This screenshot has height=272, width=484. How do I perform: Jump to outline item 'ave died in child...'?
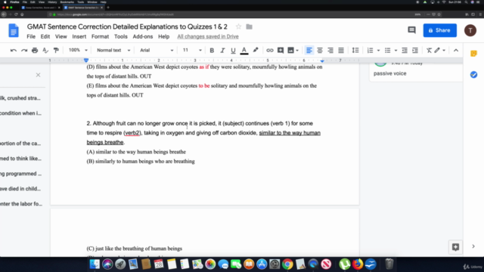[20, 189]
